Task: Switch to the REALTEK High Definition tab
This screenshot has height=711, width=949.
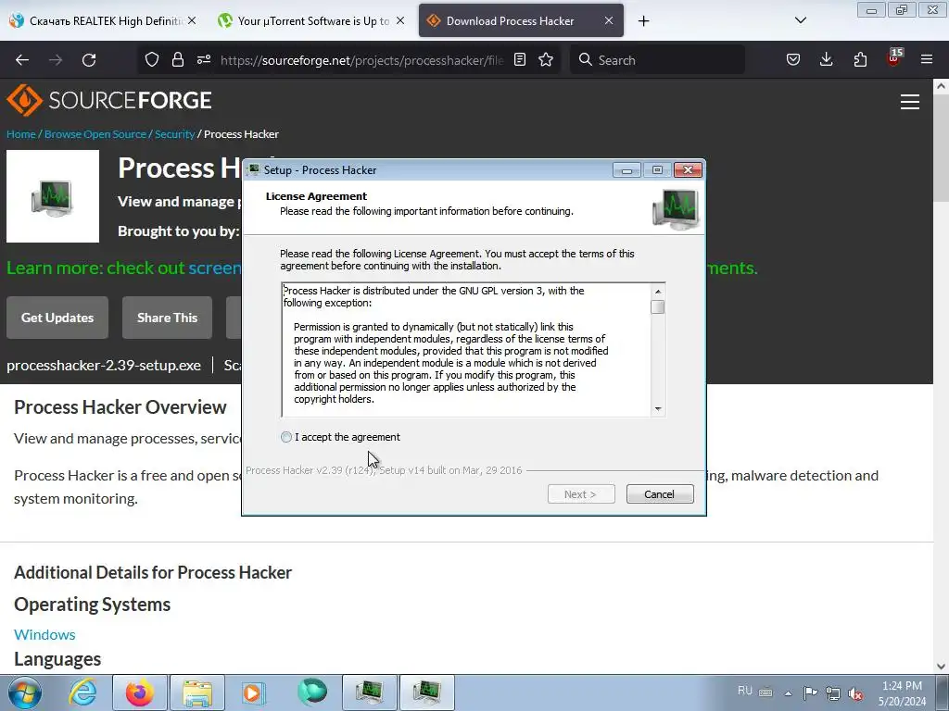Action: 104,21
